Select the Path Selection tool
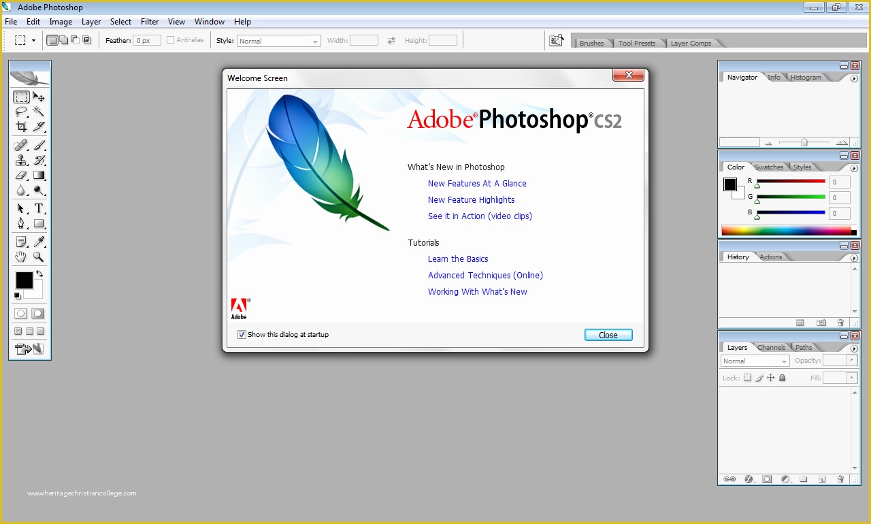The height and width of the screenshot is (524, 871). pos(21,208)
